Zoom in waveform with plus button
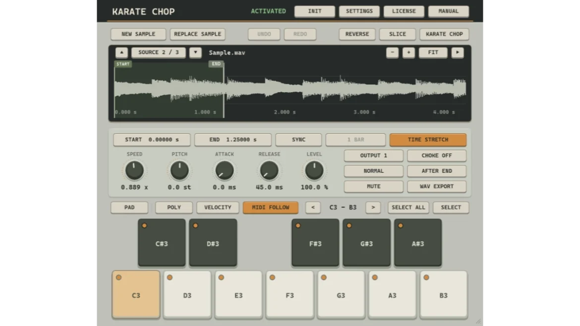 (x=408, y=53)
